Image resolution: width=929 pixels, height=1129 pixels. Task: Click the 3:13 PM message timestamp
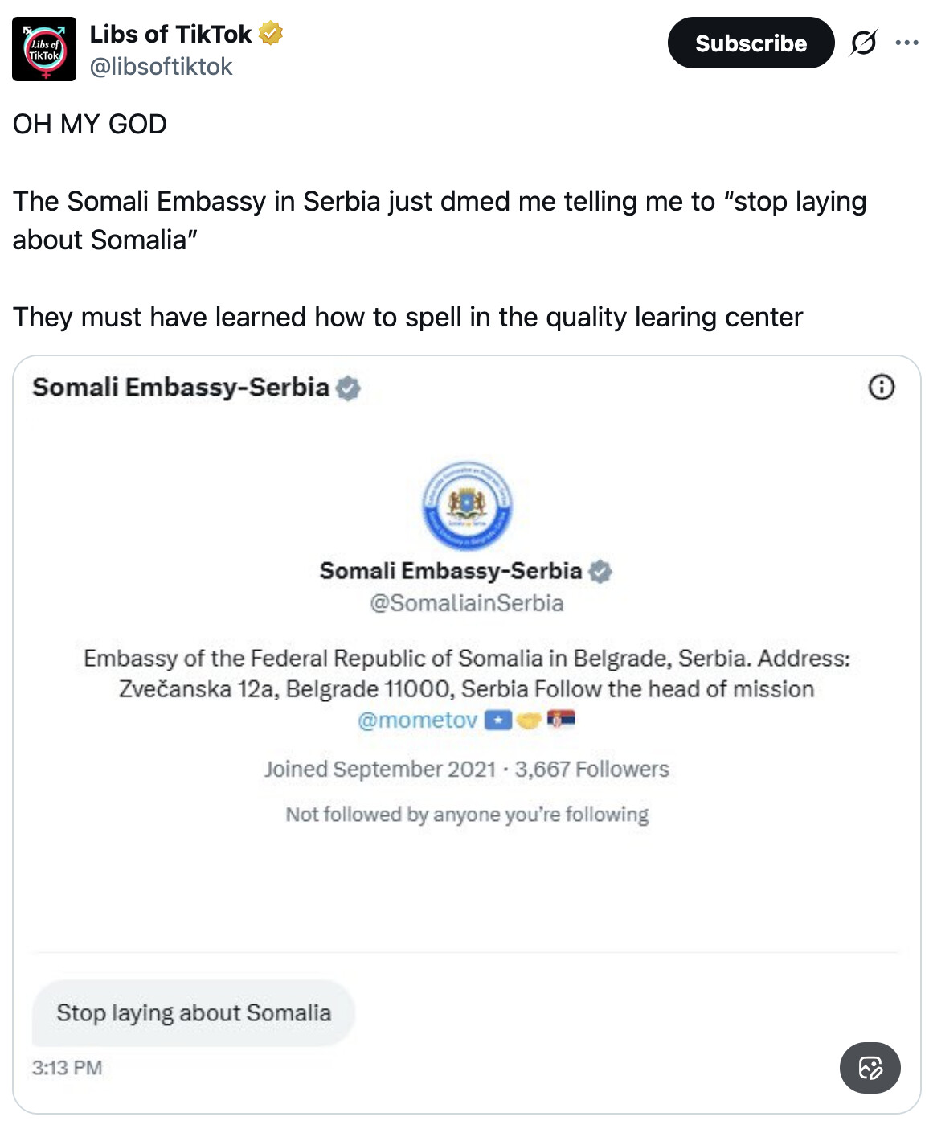(x=68, y=1068)
